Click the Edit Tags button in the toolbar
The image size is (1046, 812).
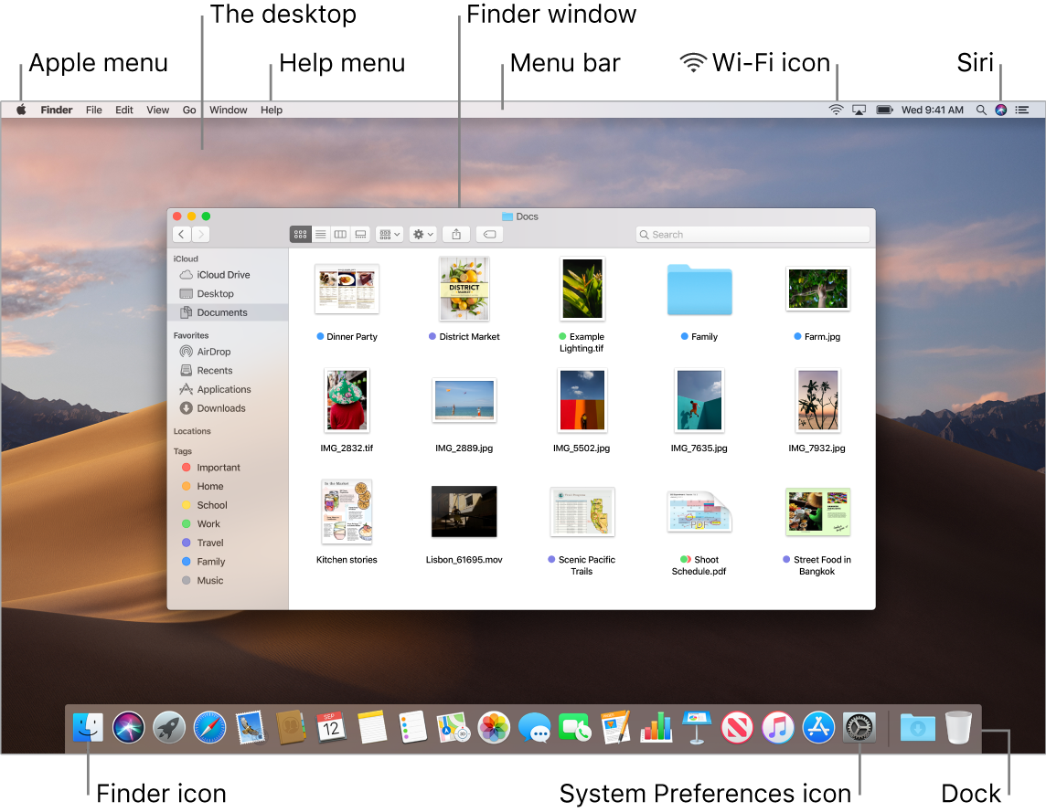489,234
